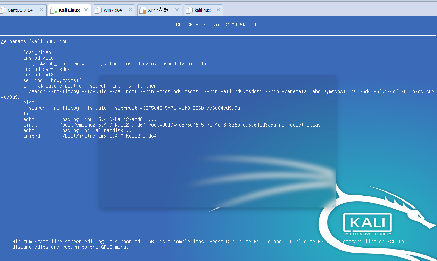Click the 'ro' option in the linux line
This screenshot has width=437, height=261.
tap(282, 125)
